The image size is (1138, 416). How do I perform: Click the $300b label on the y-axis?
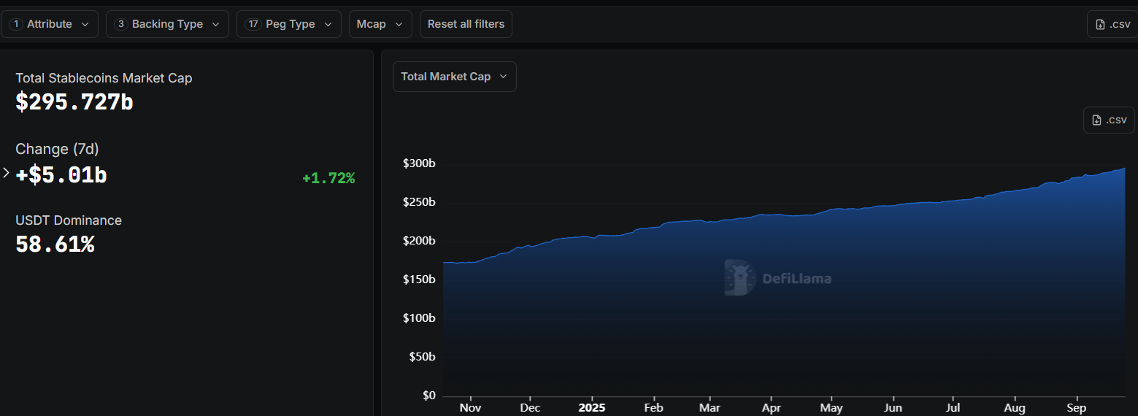click(x=419, y=163)
